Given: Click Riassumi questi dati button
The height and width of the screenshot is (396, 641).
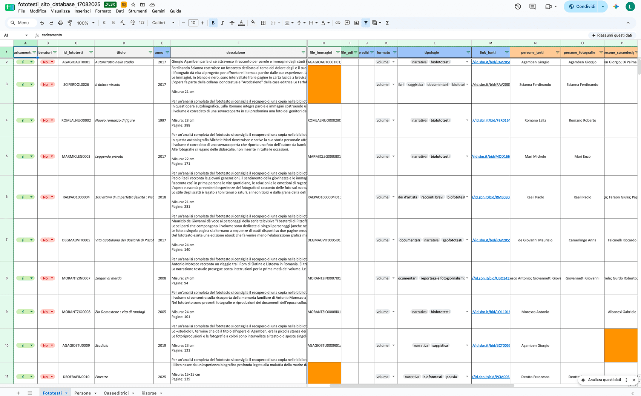Looking at the screenshot, I should tap(612, 35).
